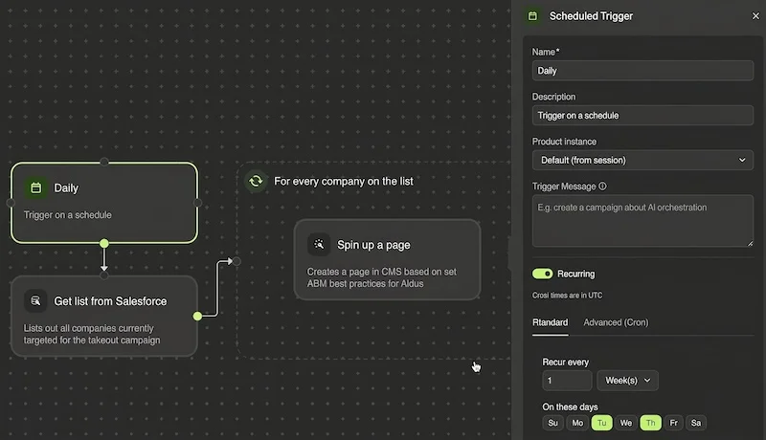766x440 pixels.
Task: Toggle the Mo day button
Action: [x=577, y=423]
